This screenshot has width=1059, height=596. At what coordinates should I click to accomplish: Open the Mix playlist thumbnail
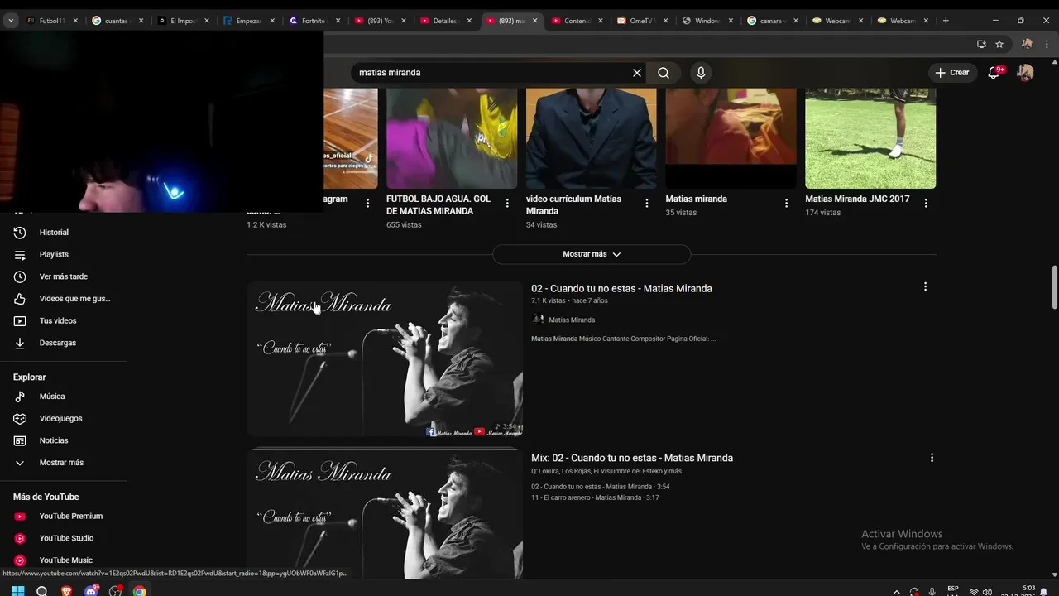click(385, 515)
